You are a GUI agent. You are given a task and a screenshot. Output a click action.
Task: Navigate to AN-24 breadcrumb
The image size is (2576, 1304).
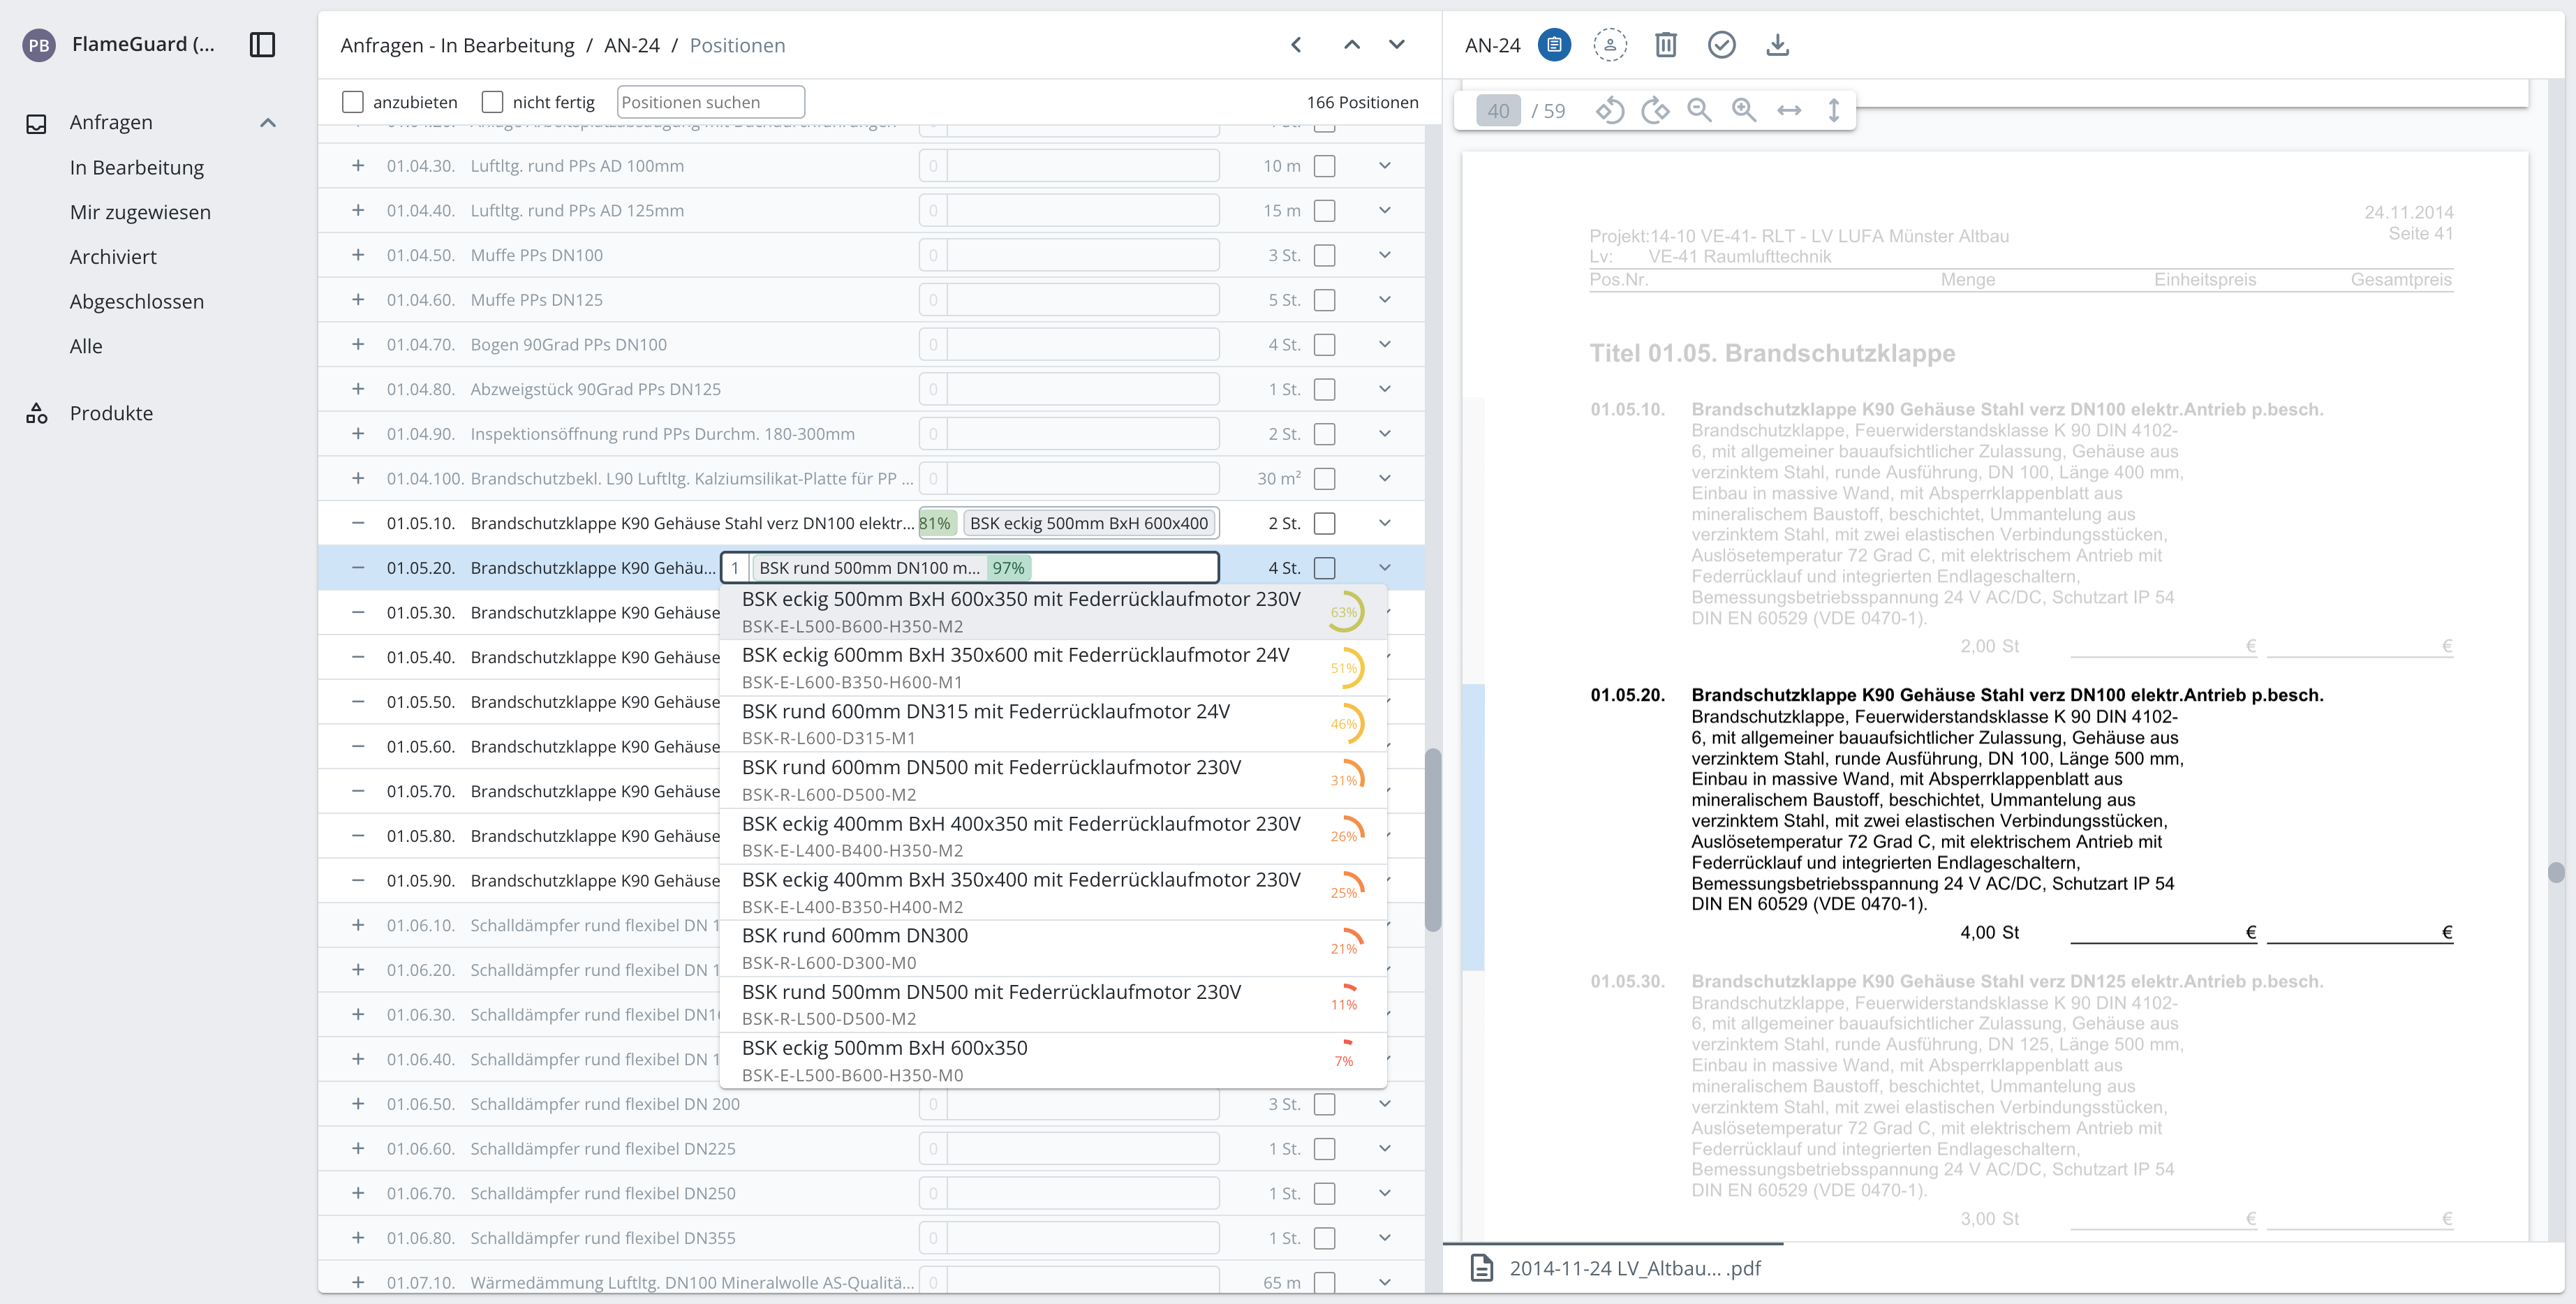[x=632, y=45]
